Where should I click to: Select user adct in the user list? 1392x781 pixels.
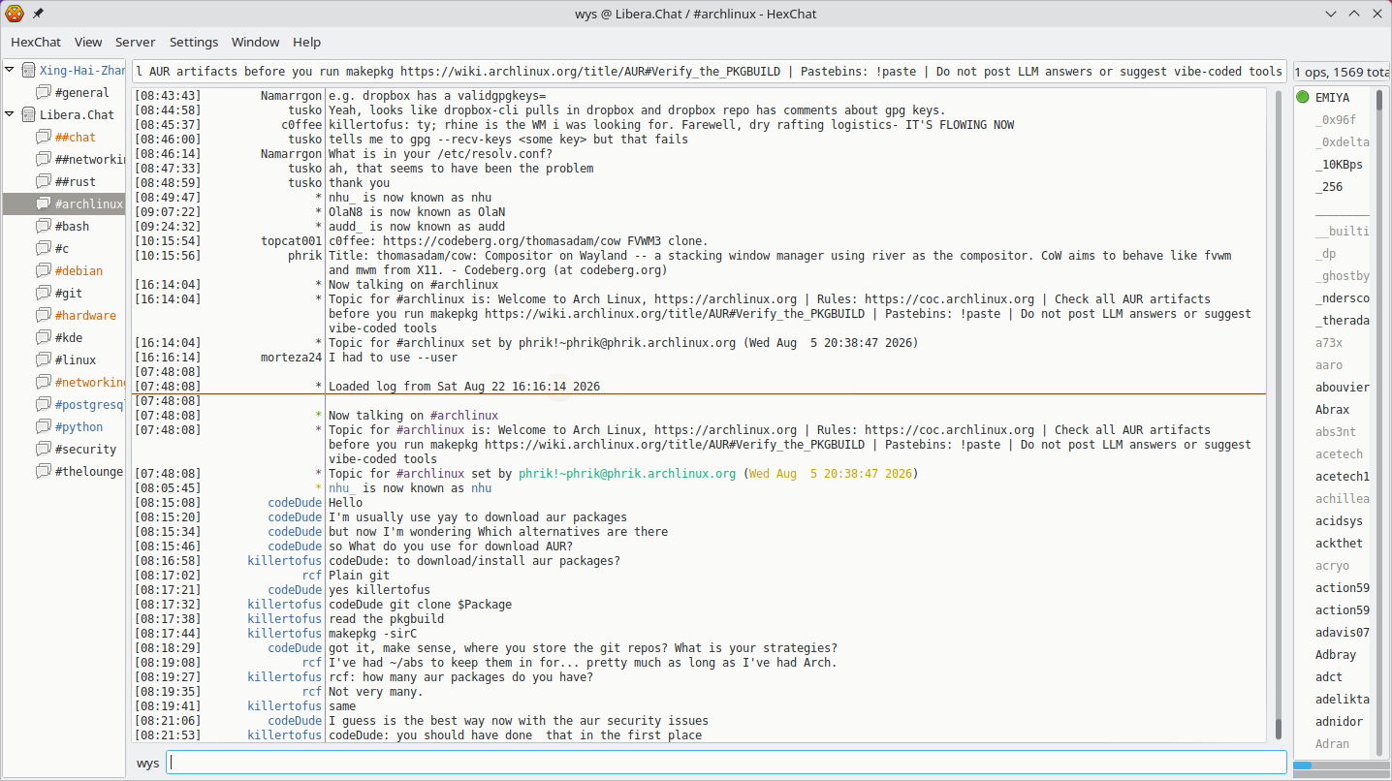[1329, 677]
